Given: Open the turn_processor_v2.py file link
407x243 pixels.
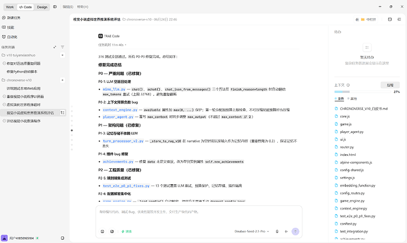Looking at the screenshot, I should pyautogui.click(x=123, y=141).
